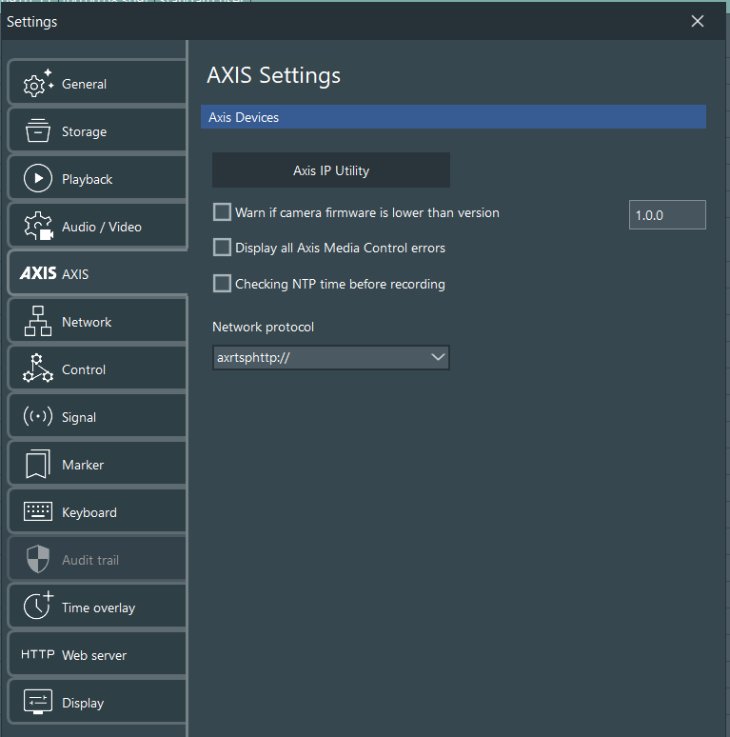
Task: Go to the Playback tab label
Action: pos(87,179)
